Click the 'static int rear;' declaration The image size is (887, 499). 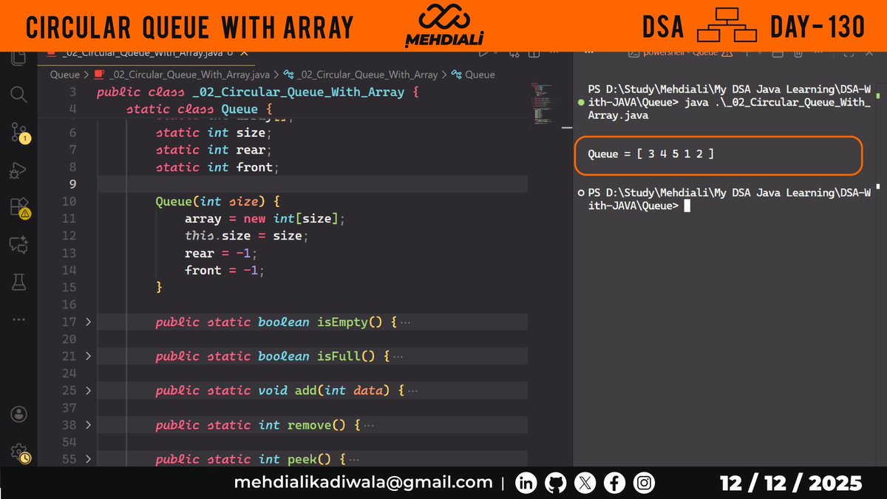214,149
